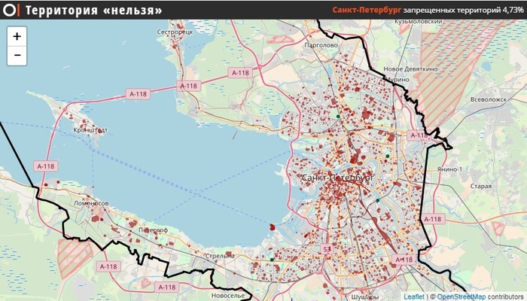Screen dimensions: 527x301
Task: Zoom in with the plus button
Action: tap(17, 36)
